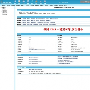Select tree item ending in 分类三
Image resolution: width=90 pixels, height=90 pixels.
[5, 11]
